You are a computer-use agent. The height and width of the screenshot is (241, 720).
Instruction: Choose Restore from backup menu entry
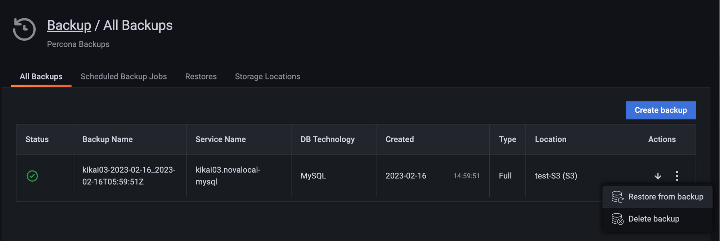click(657, 197)
